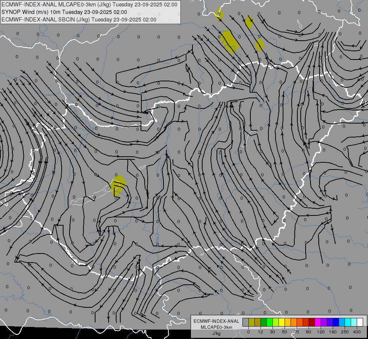368x339 pixels.
Task: Click the 30 tick label in legend
Action: point(273,332)
